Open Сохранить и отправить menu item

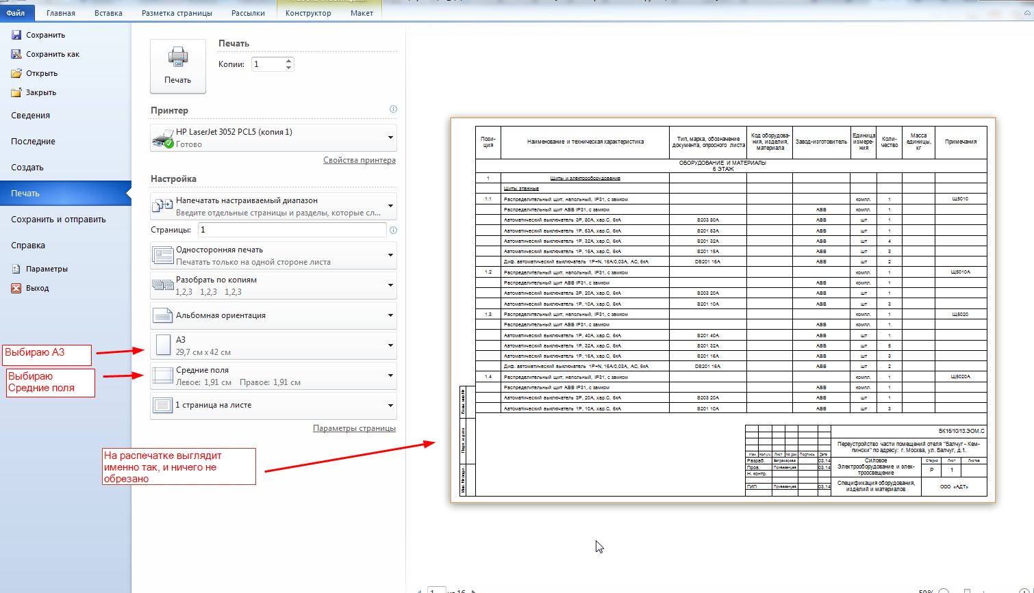tap(65, 220)
